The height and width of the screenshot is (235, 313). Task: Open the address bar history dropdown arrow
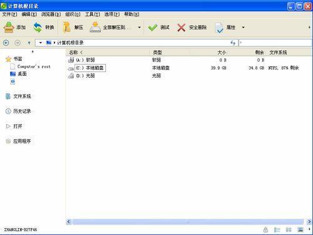coord(41,43)
